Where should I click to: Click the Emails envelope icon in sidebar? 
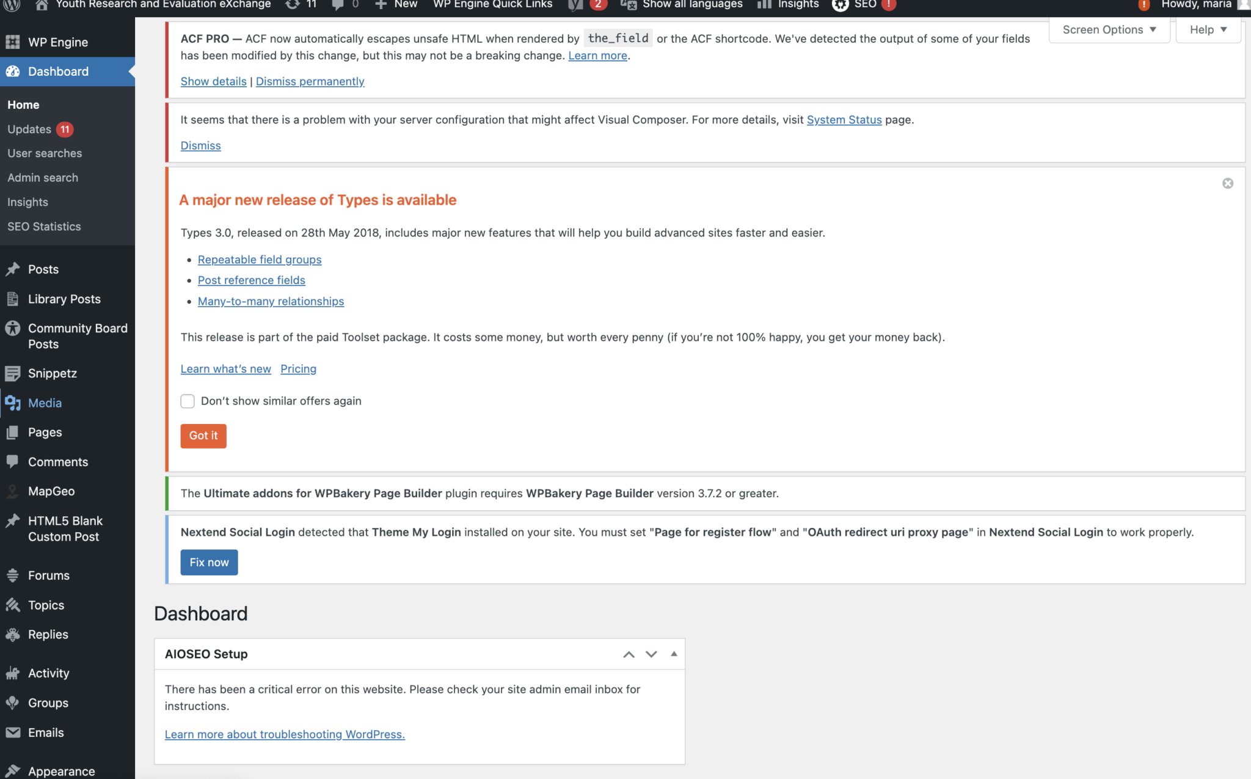pos(13,733)
